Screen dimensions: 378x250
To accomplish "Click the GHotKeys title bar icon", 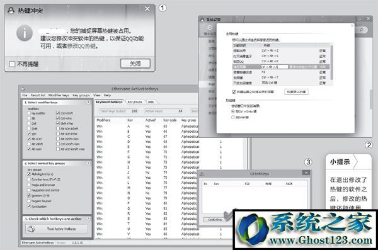I will (202, 174).
